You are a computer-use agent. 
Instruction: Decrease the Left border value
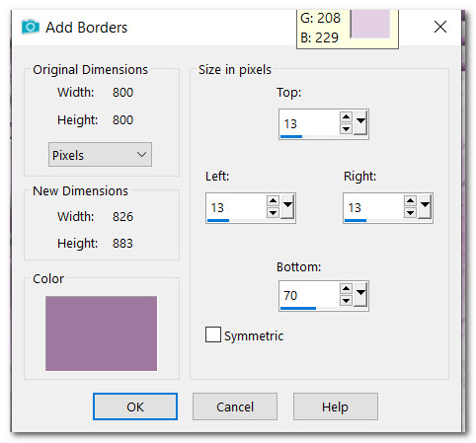click(273, 213)
